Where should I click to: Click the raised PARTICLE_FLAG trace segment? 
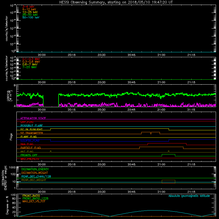[161, 147]
